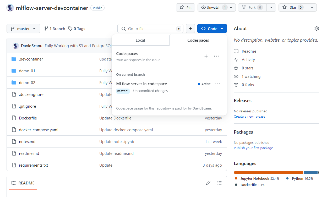
Task: Open the Update notes.ipynb commit message
Action: coord(117,141)
